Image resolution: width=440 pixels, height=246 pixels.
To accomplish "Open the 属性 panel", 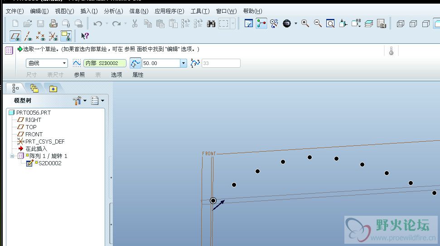I will [x=138, y=74].
